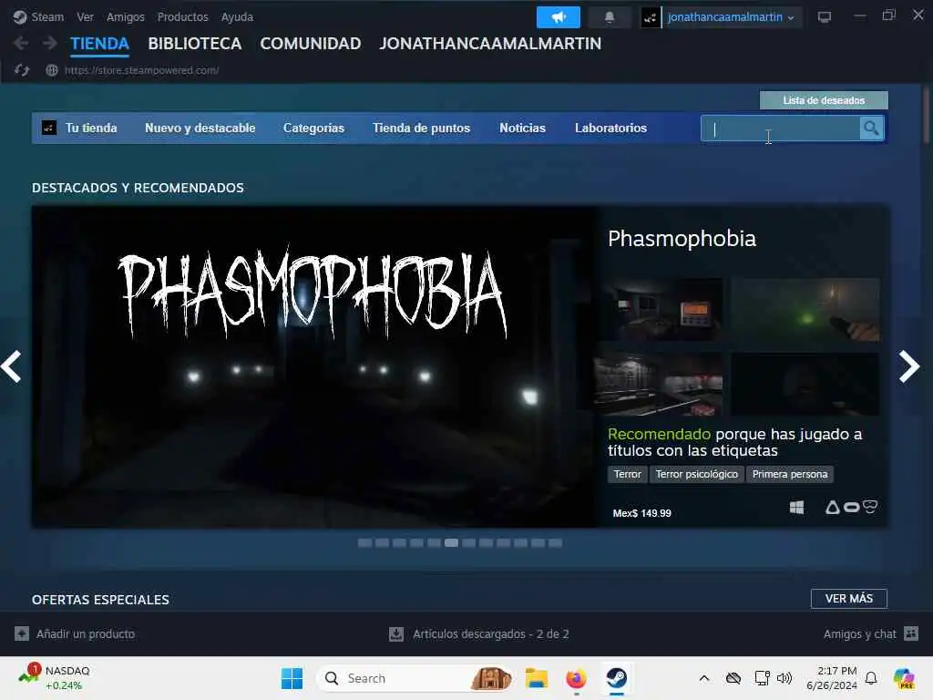
Task: Open the JONATHANCAAMALMARTIN profile tab
Action: [x=490, y=44]
